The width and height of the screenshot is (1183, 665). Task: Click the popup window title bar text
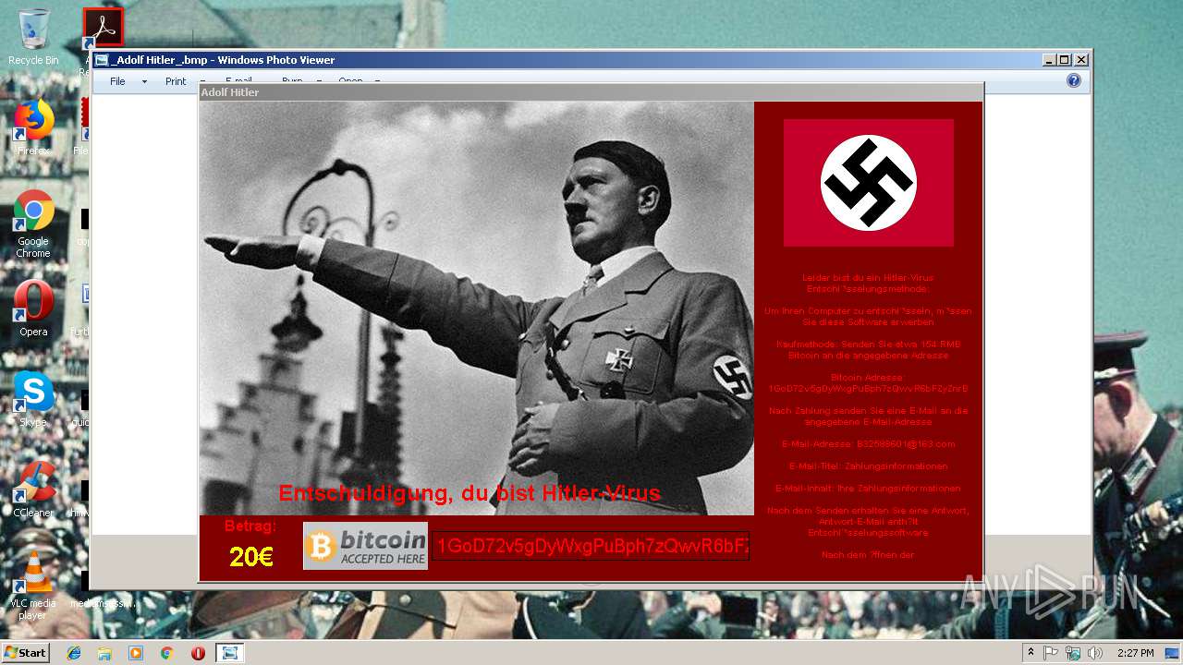(230, 92)
